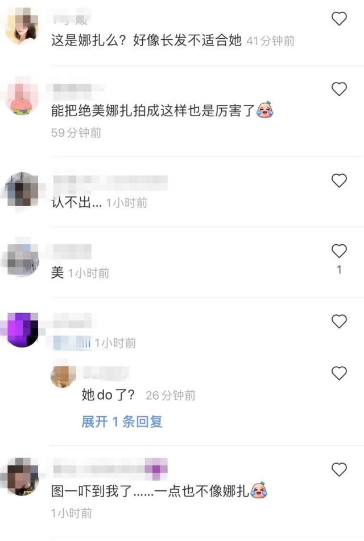The image size is (364, 541).
Task: Tap the blurred username above 图一吓到我了
Action: tap(110, 468)
